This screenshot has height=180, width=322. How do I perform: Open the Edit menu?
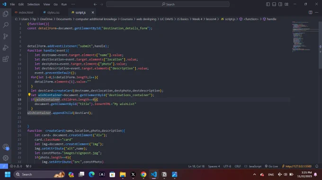coord(21,4)
